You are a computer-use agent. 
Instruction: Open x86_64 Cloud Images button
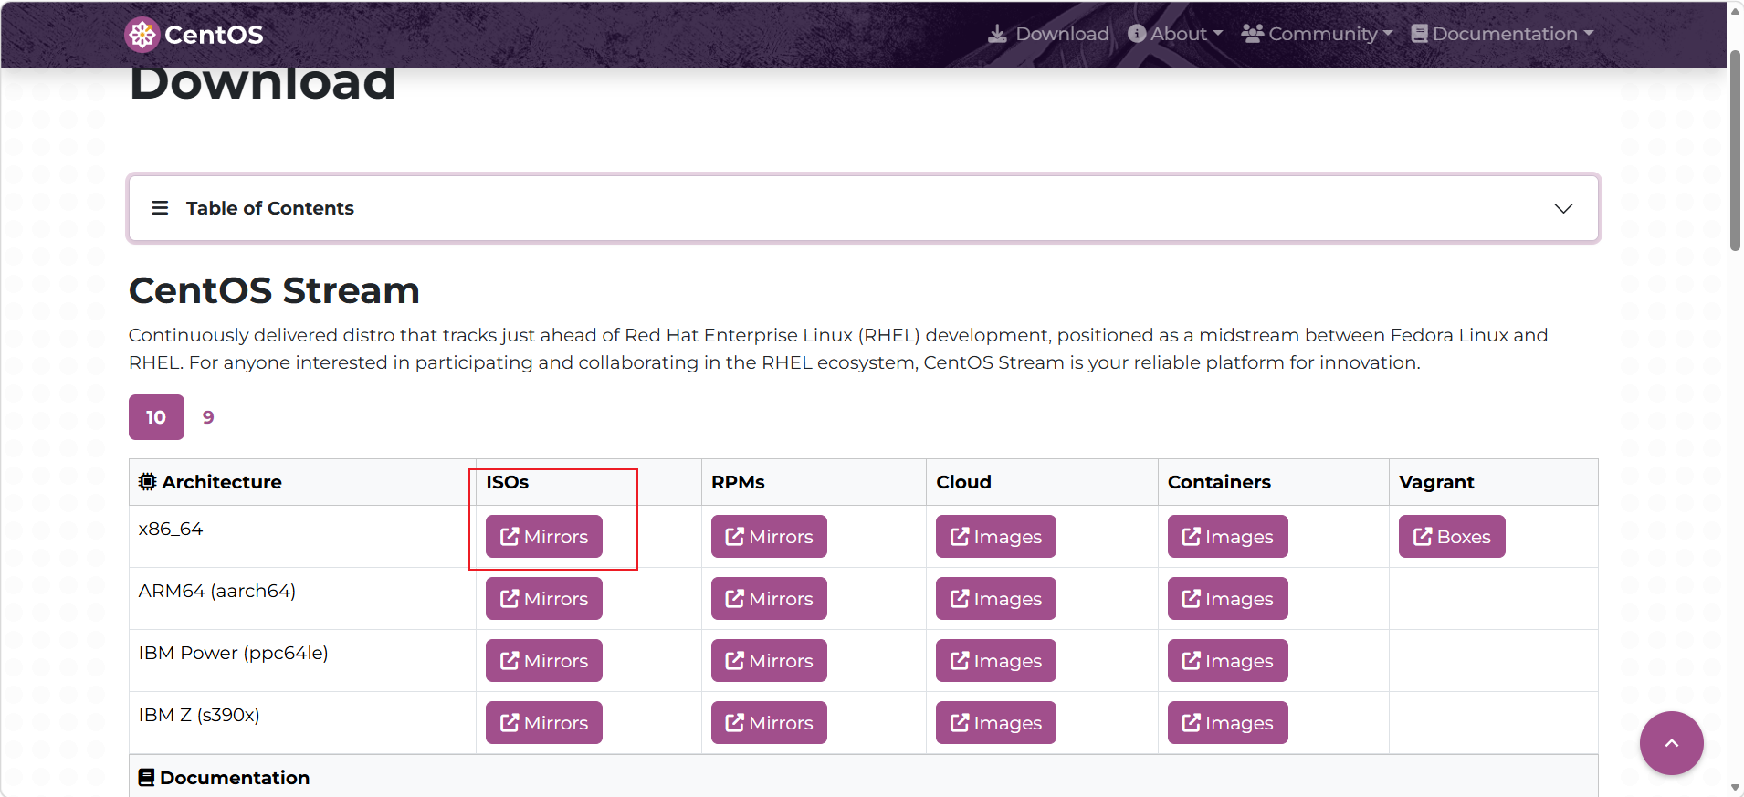click(996, 537)
